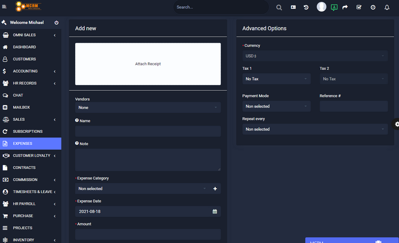Click the history refresh icon in header
399x243 pixels.
point(306,7)
